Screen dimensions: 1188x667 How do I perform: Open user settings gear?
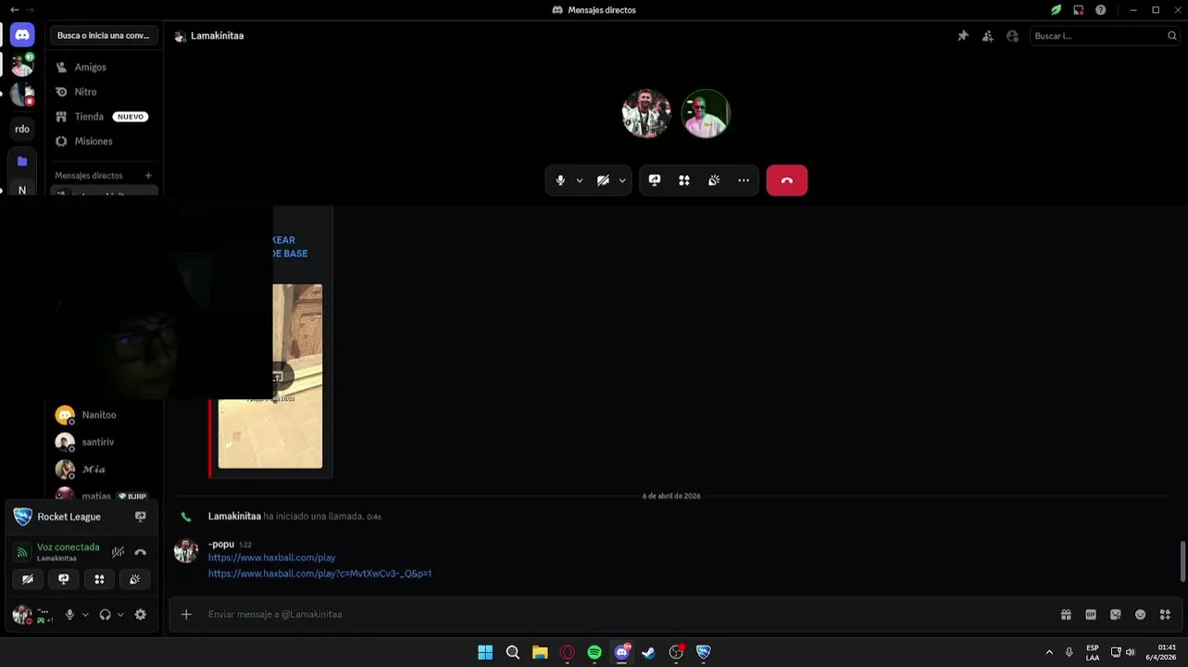[141, 614]
